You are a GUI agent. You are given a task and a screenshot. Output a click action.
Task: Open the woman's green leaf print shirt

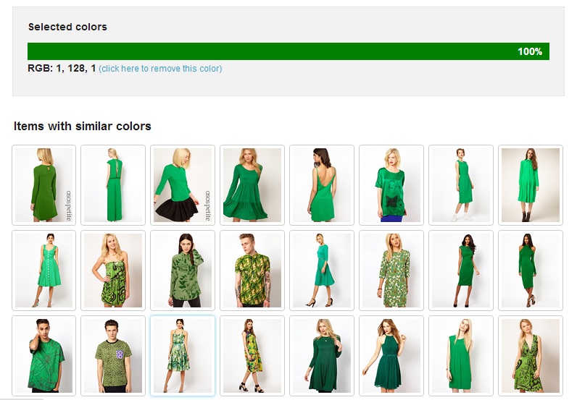[x=183, y=271]
